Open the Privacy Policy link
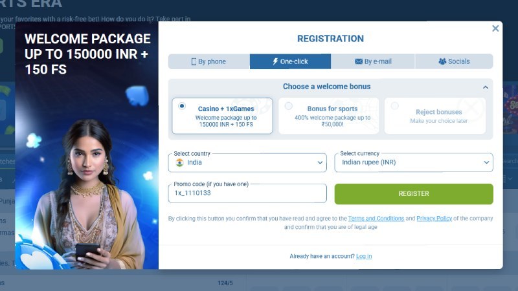This screenshot has height=291, width=518. pos(434,219)
